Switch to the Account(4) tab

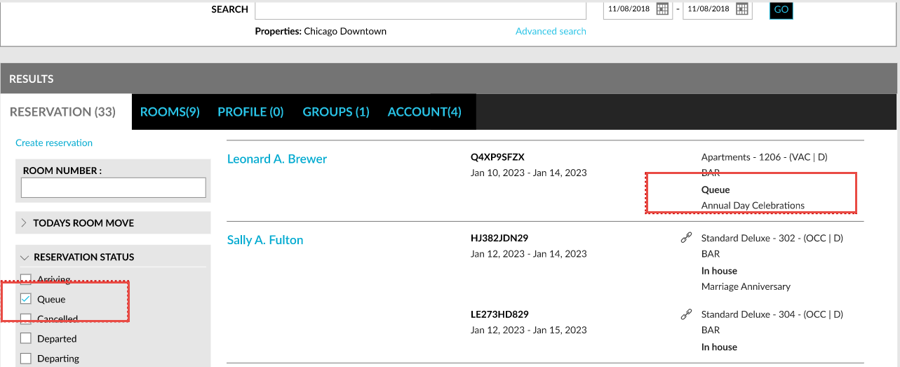tap(424, 112)
